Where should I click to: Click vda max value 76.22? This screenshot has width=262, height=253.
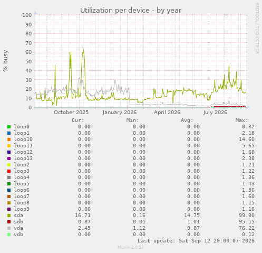(247, 228)
